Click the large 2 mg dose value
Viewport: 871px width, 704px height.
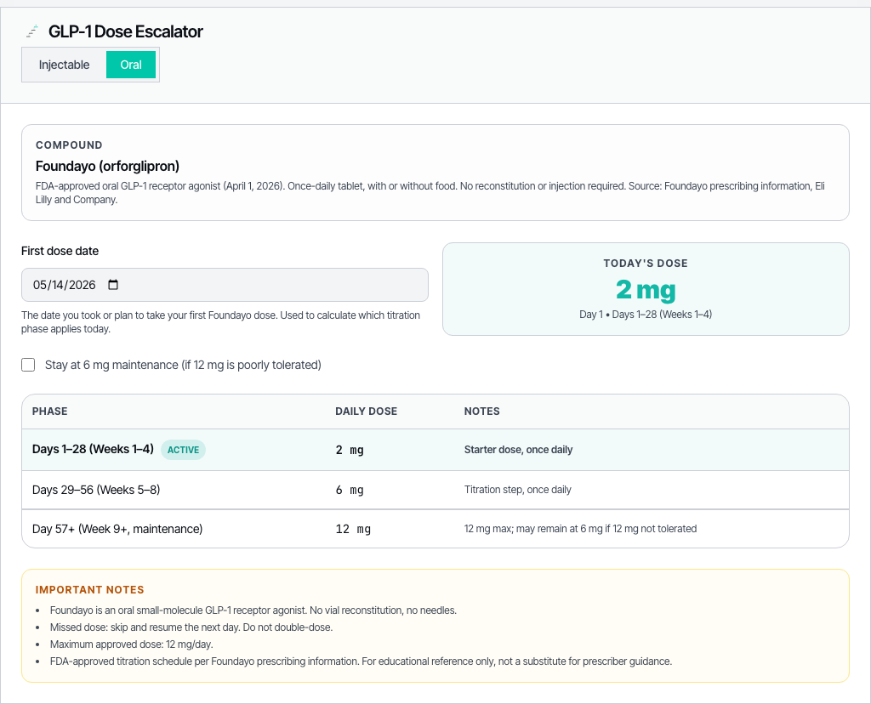point(646,289)
